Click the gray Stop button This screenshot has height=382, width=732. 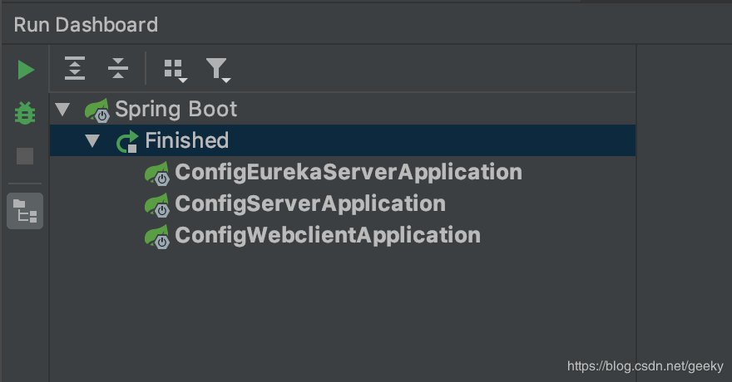[x=26, y=156]
